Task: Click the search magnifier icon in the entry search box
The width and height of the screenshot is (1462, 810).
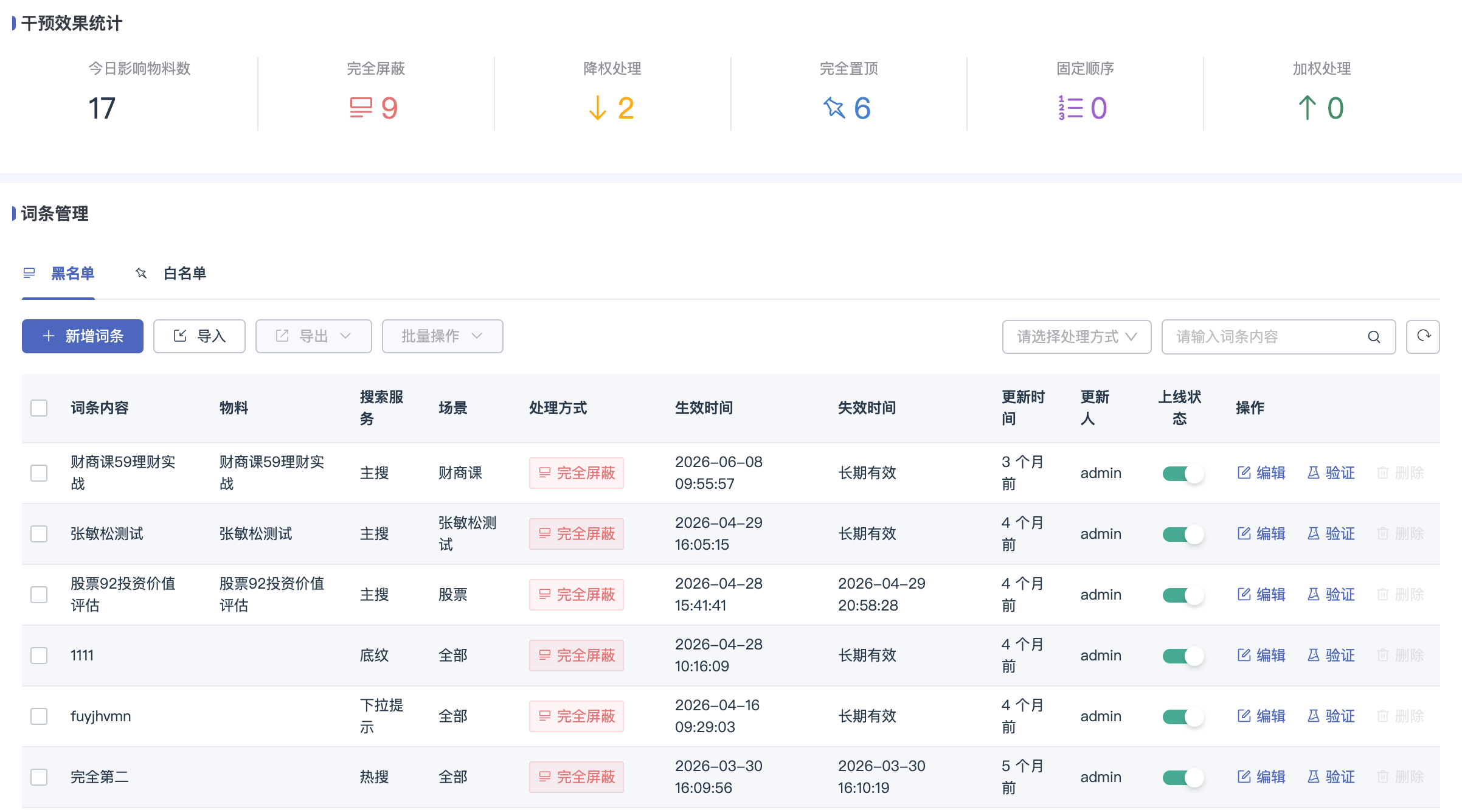Action: click(x=1374, y=337)
